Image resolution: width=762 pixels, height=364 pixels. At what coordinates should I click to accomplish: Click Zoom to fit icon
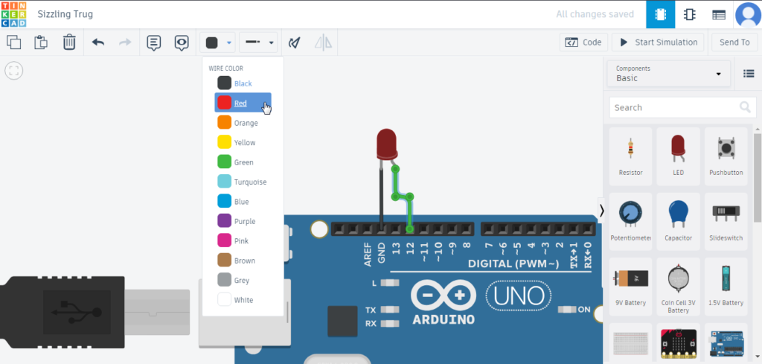click(13, 71)
